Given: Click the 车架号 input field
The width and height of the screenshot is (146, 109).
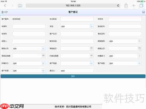Looking at the screenshot, I should tap(29, 34).
